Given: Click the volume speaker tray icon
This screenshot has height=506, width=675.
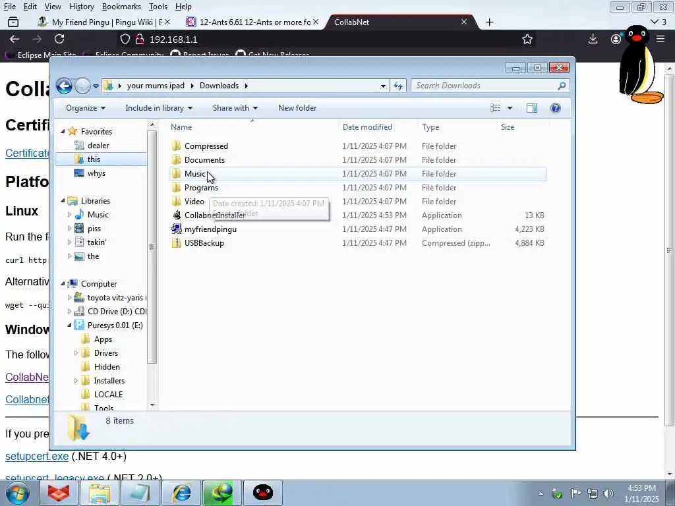Looking at the screenshot, I should pos(608,493).
